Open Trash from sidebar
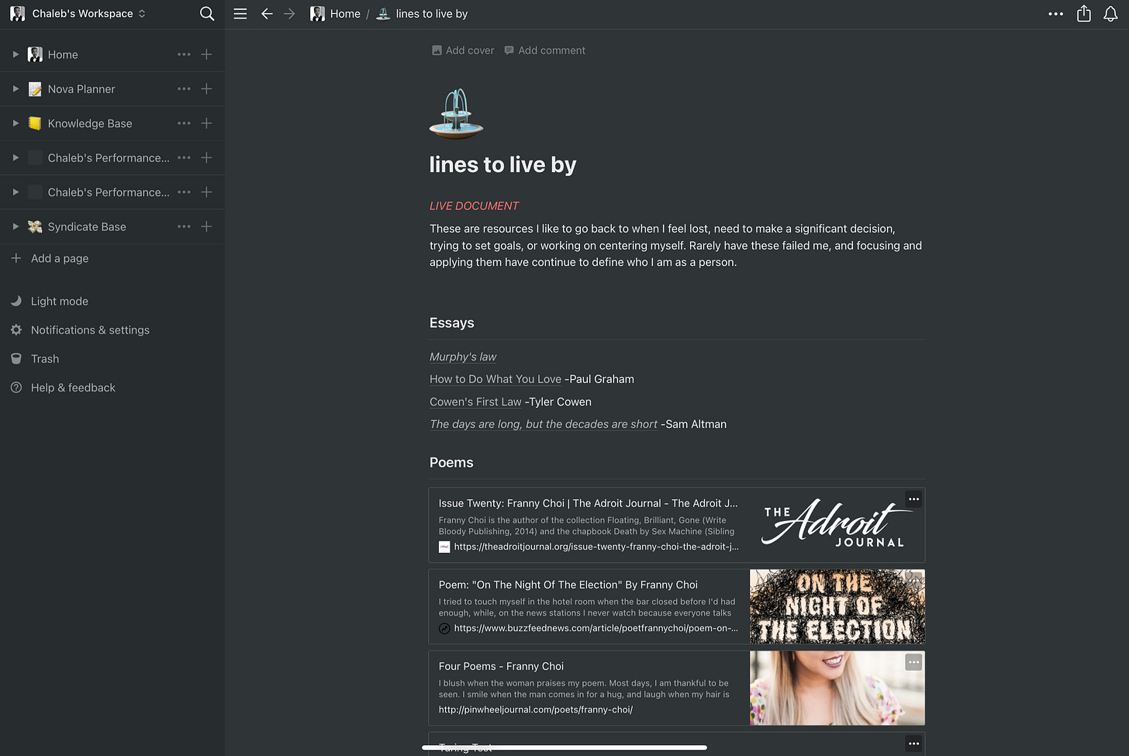This screenshot has width=1129, height=756. click(45, 359)
